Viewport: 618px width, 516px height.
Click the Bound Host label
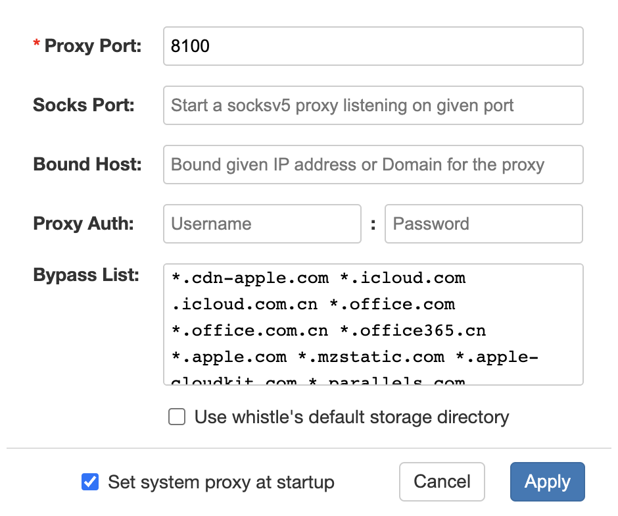coord(86,165)
